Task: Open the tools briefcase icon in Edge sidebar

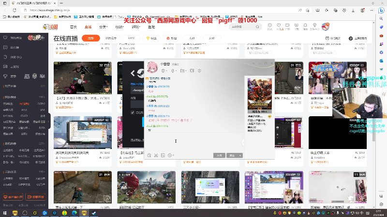Action: pyautogui.click(x=381, y=36)
